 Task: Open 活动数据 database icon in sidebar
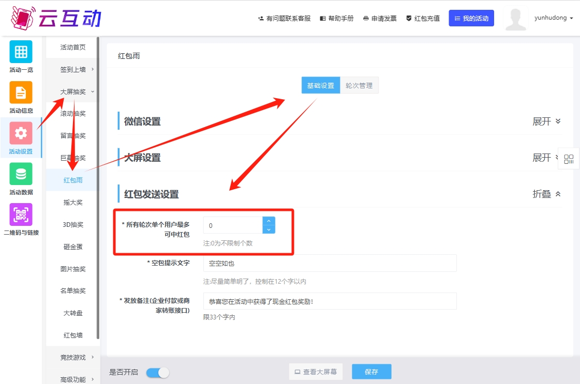(x=20, y=174)
